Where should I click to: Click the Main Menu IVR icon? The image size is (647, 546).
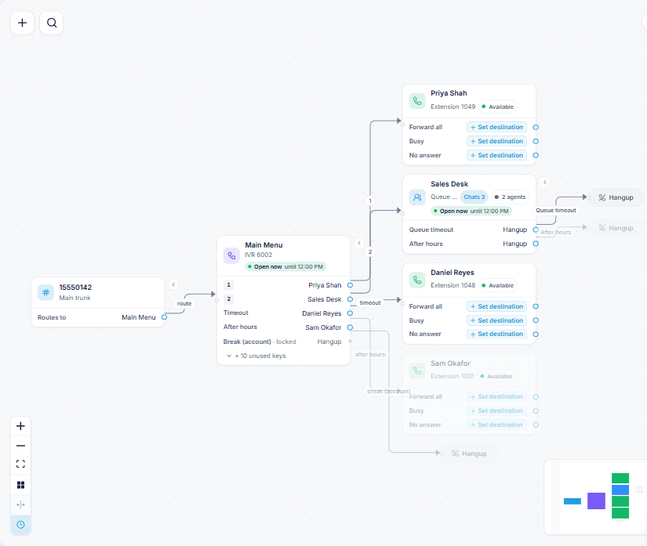click(x=231, y=256)
